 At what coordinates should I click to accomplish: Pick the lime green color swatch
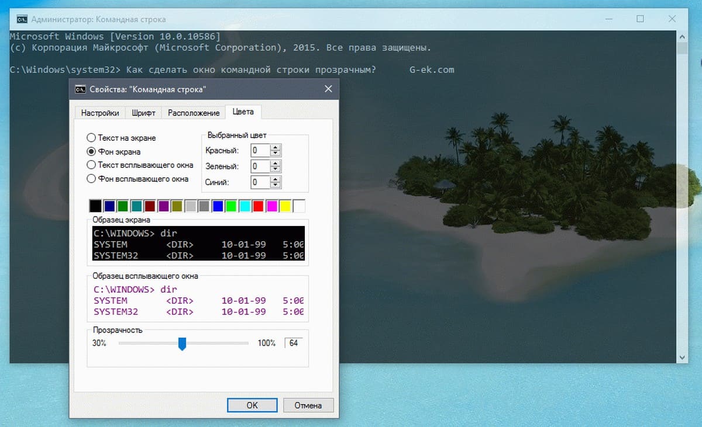(x=231, y=206)
